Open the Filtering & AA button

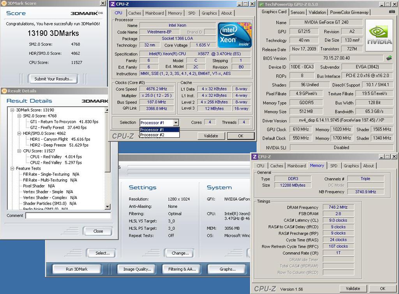182,269
